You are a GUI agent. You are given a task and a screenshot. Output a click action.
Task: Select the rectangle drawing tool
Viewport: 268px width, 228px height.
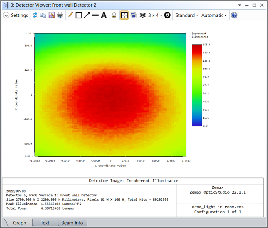tap(79, 15)
